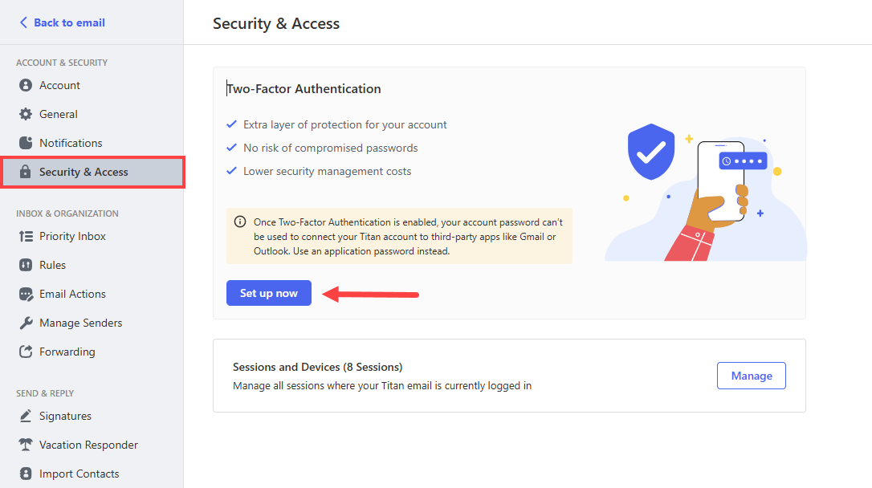Click the Priority Inbox list icon
This screenshot has height=488, width=872.
click(x=26, y=236)
